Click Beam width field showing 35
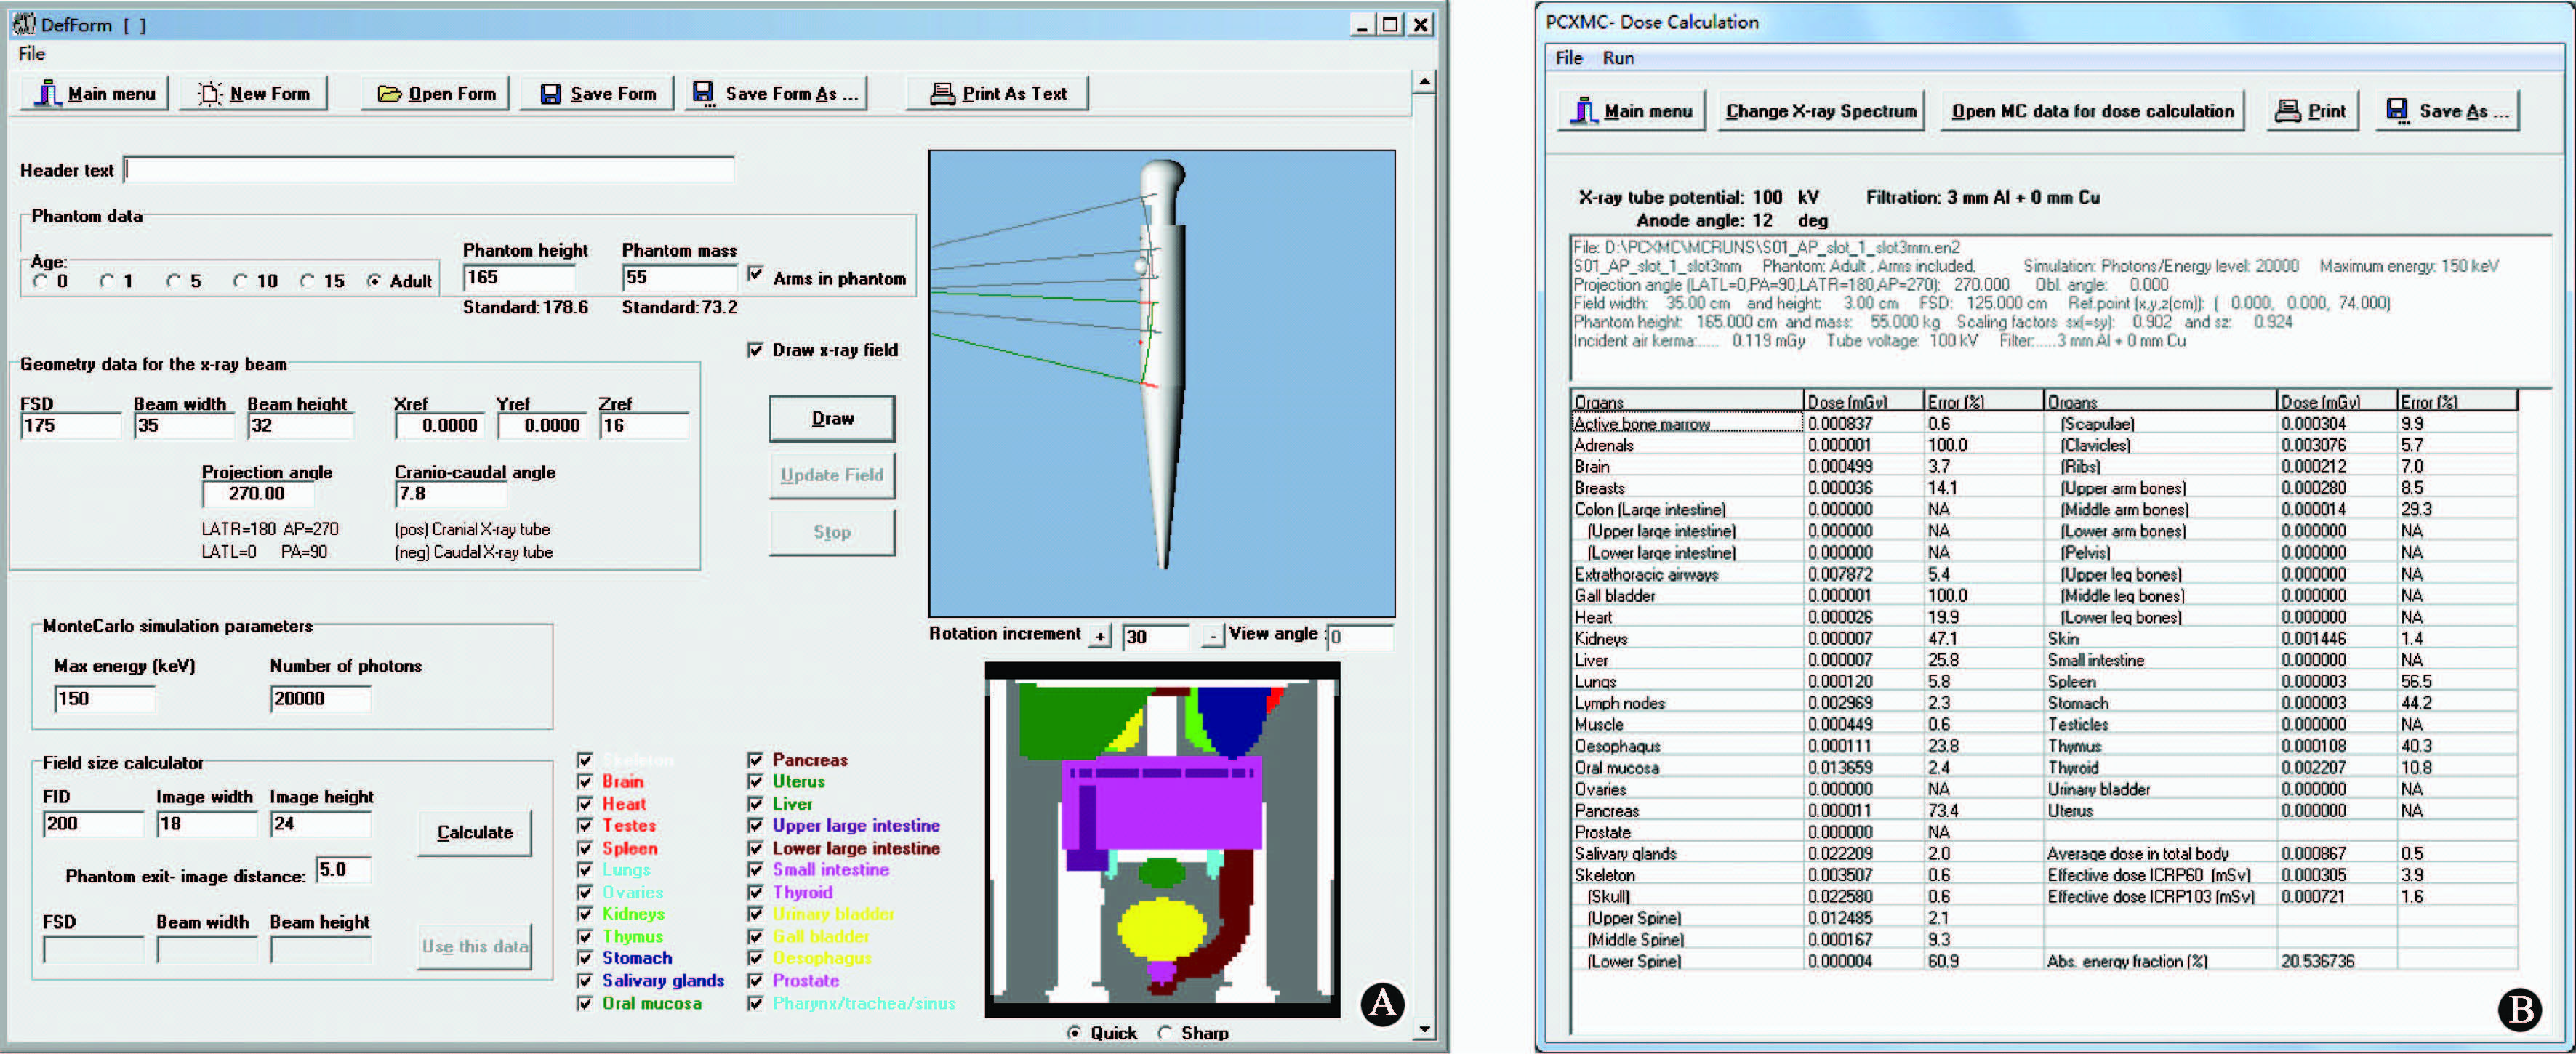2576x1054 pixels. coord(184,426)
